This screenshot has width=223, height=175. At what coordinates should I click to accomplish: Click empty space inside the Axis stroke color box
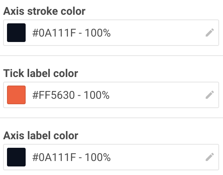157,33
